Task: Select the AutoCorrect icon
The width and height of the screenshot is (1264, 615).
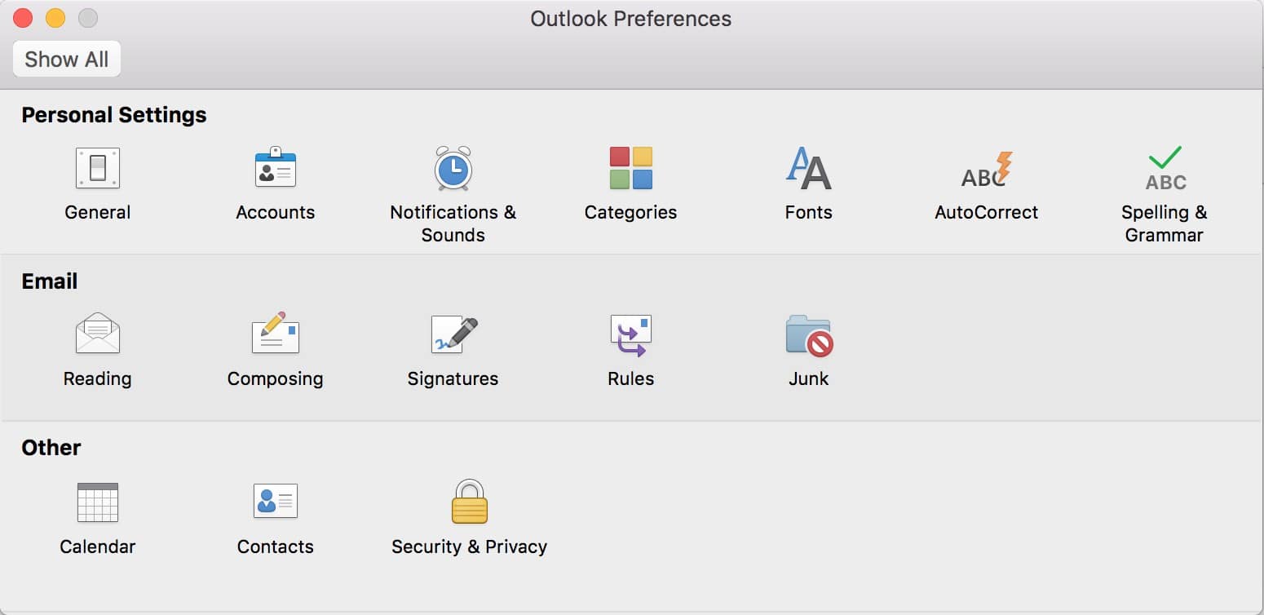Action: pyautogui.click(x=986, y=169)
